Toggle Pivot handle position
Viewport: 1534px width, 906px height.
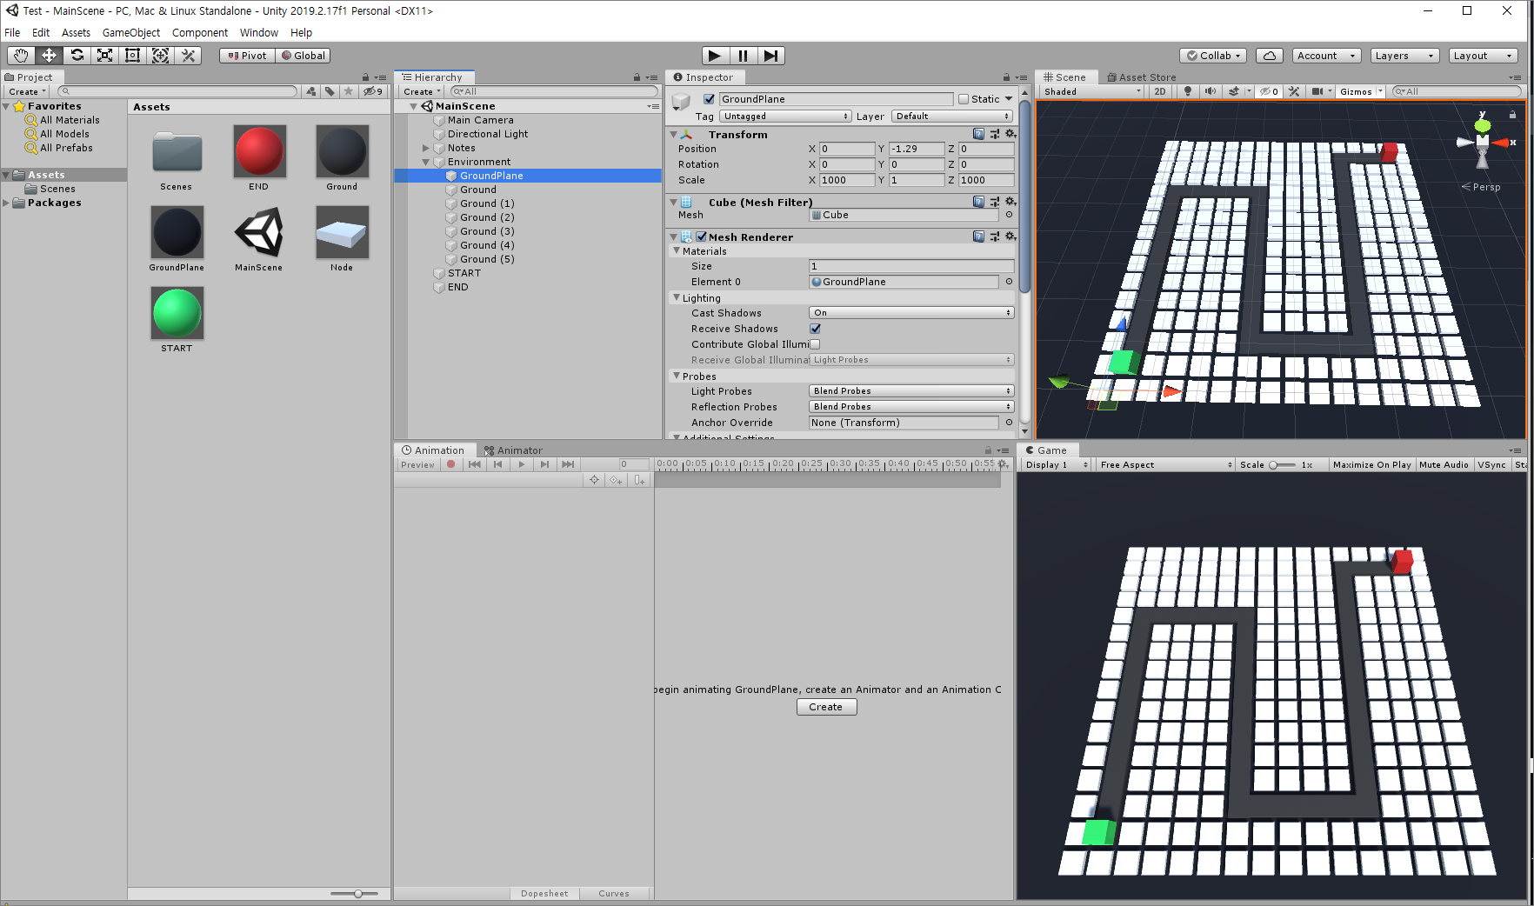tap(248, 56)
